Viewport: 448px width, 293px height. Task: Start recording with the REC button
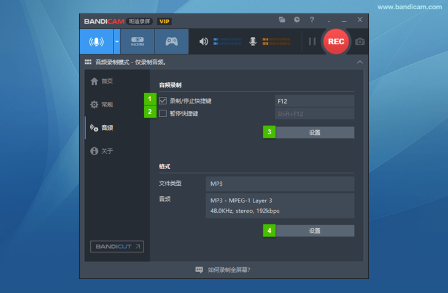[x=336, y=42]
